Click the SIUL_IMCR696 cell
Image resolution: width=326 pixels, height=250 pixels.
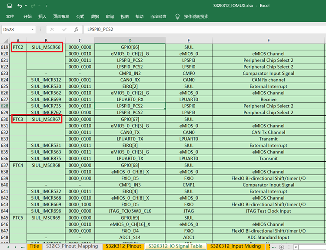click(x=46, y=211)
